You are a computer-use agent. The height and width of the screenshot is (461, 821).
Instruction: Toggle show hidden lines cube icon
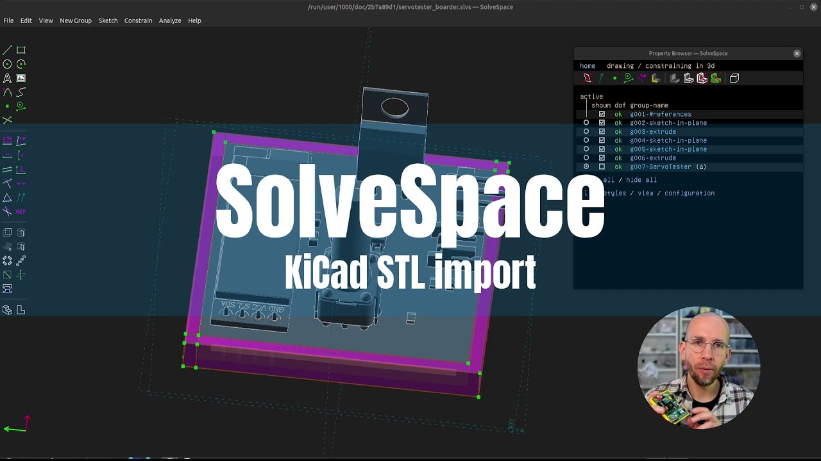pyautogui.click(x=734, y=78)
